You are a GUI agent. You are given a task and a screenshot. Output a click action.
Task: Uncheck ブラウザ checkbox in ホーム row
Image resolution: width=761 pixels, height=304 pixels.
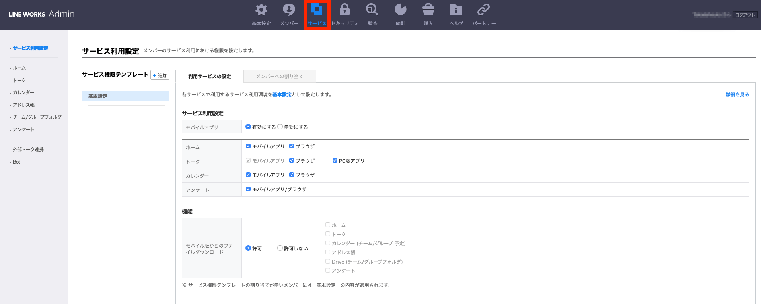pyautogui.click(x=292, y=146)
